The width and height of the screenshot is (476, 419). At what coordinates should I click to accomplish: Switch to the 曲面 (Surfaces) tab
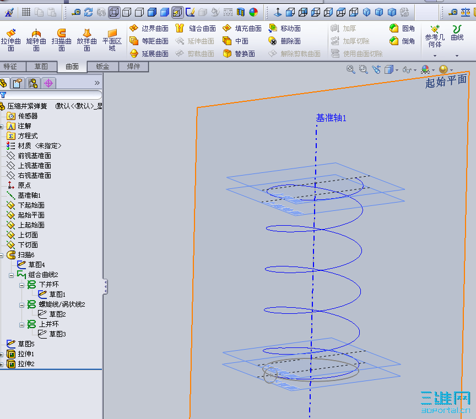click(72, 67)
